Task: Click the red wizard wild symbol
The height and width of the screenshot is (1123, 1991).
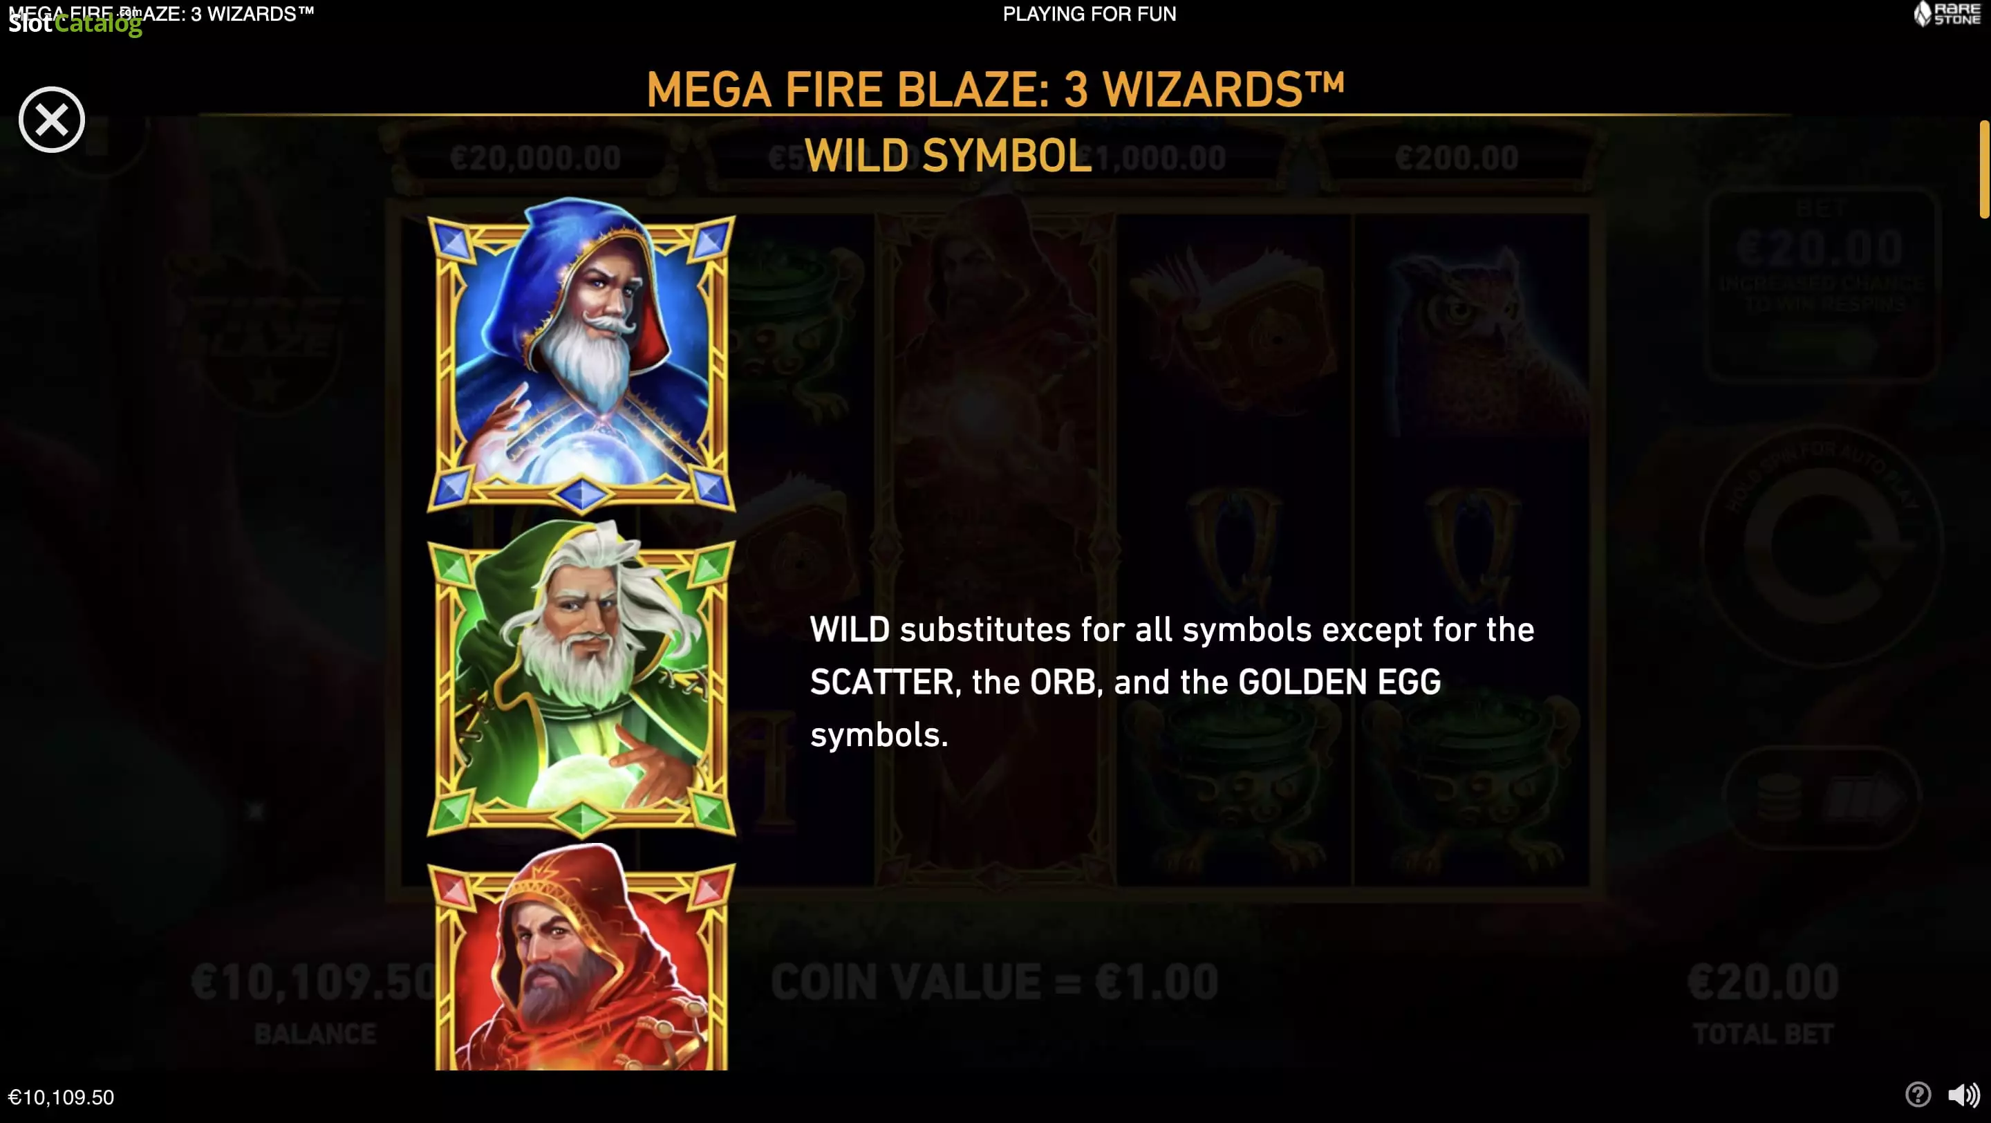Action: point(581,957)
